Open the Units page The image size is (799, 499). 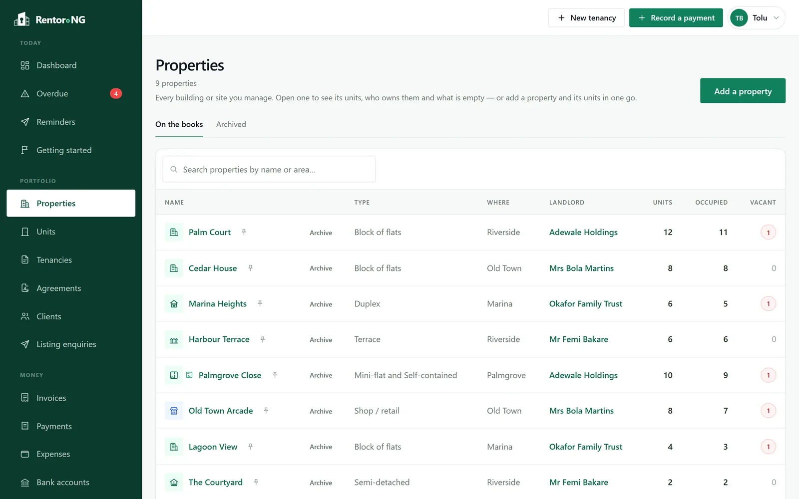pyautogui.click(x=71, y=232)
